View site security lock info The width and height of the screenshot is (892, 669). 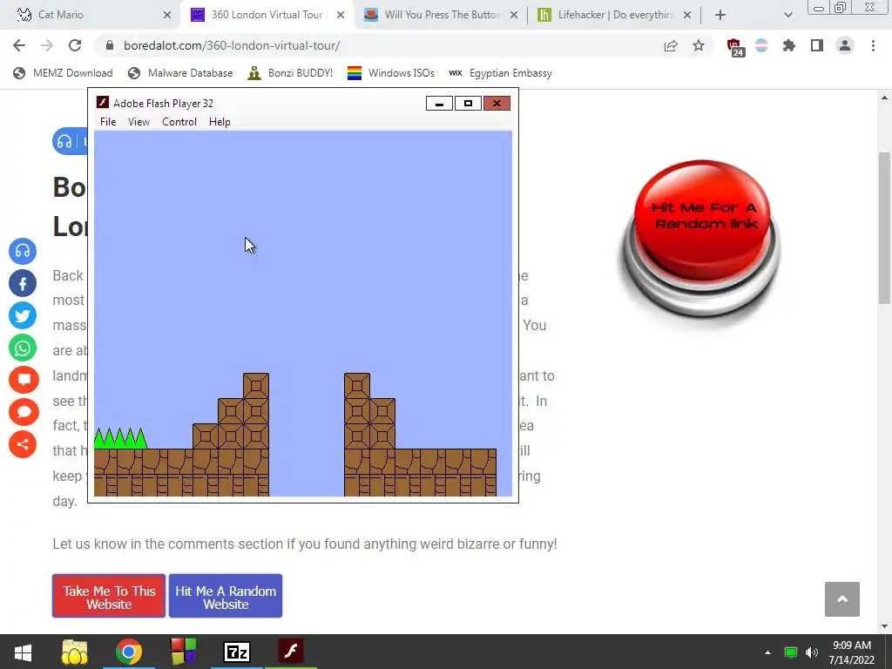110,45
